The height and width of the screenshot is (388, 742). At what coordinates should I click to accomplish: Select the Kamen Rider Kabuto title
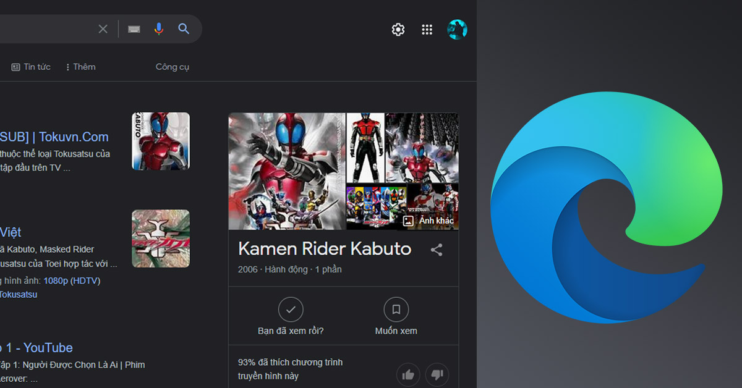(x=325, y=249)
